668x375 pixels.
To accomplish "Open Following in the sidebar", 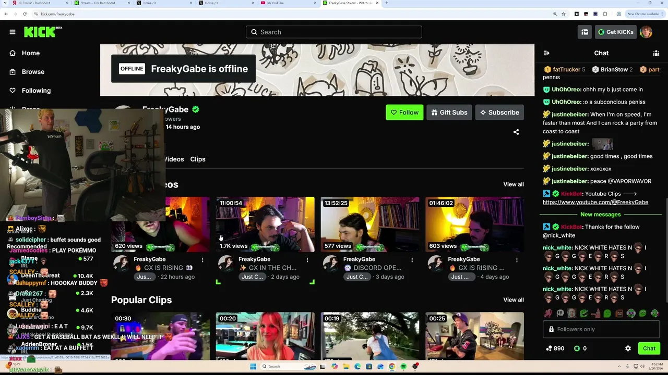I will pyautogui.click(x=36, y=91).
